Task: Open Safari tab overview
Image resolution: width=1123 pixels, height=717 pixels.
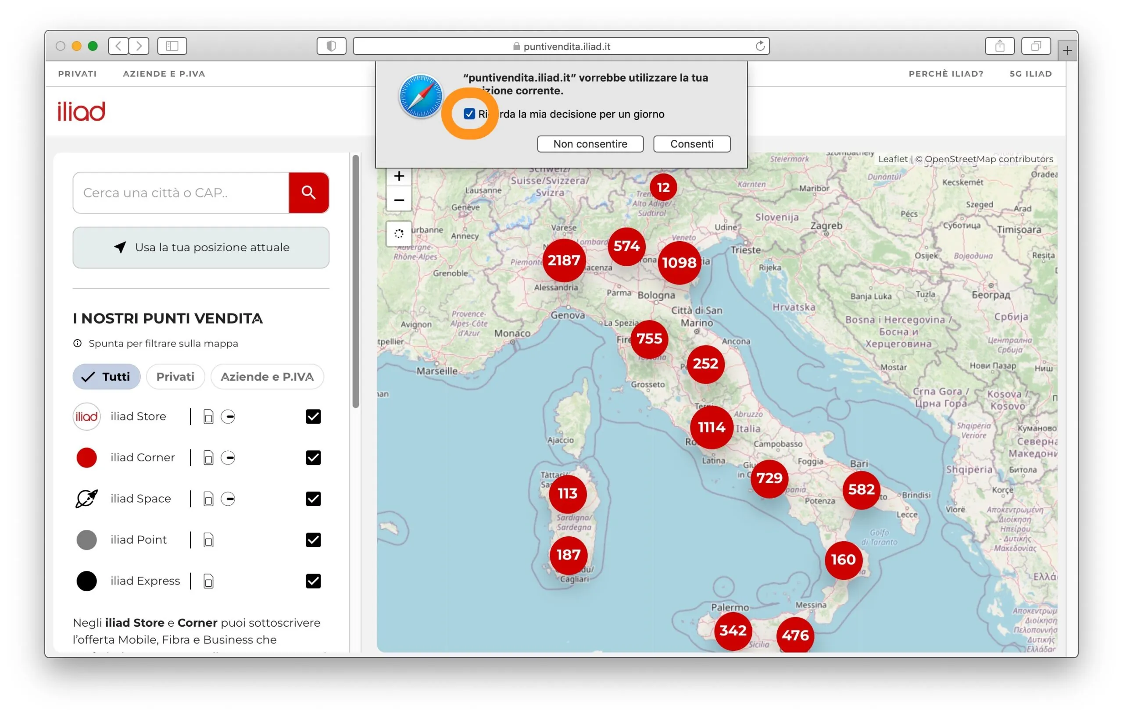Action: point(1036,46)
